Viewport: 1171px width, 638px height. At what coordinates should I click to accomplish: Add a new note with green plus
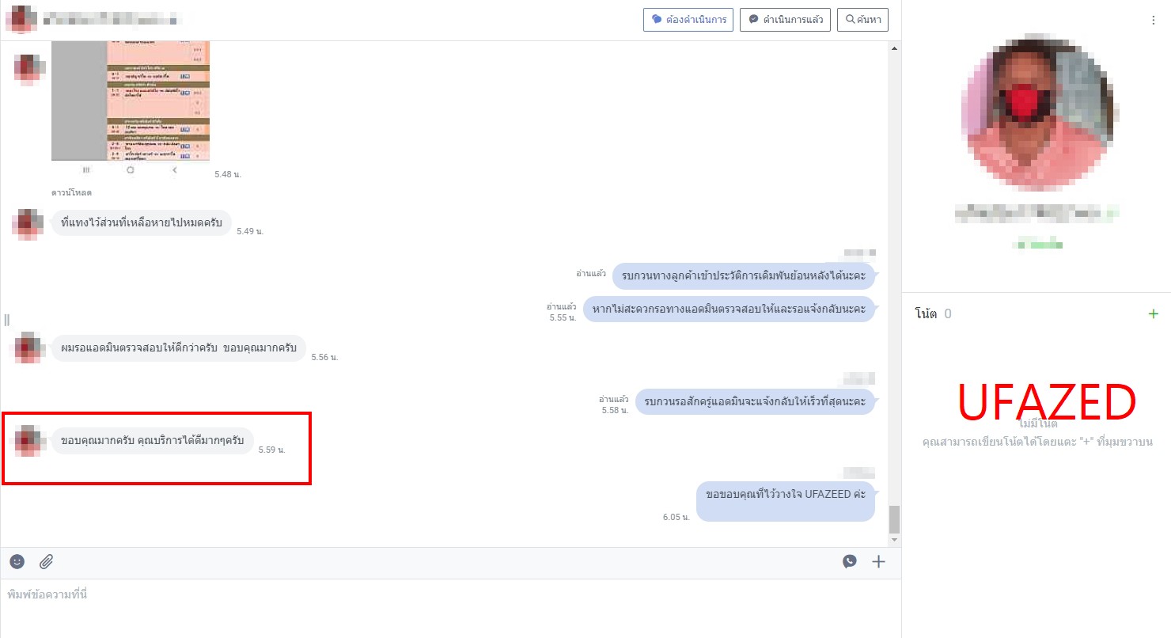pyautogui.click(x=1153, y=313)
